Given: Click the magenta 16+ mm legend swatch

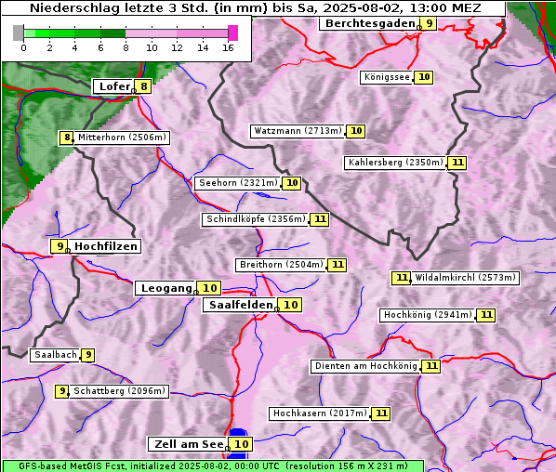Looking at the screenshot, I should click(x=233, y=33).
